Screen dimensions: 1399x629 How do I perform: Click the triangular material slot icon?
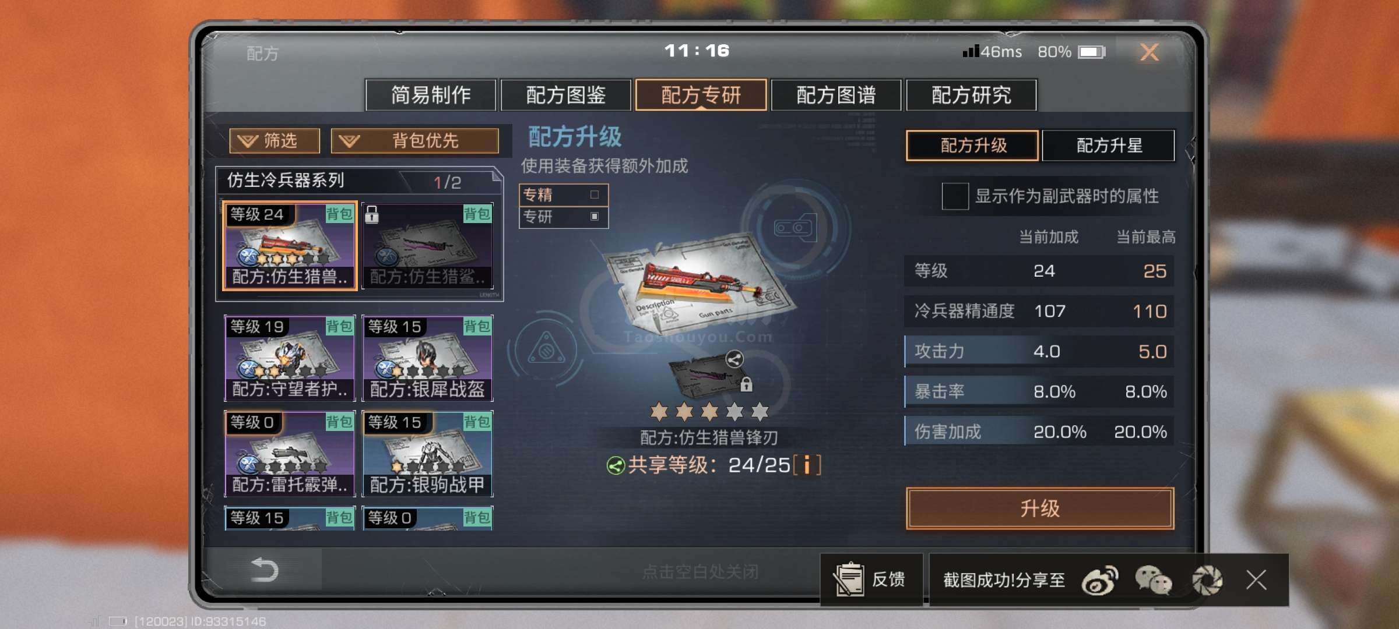coord(546,349)
